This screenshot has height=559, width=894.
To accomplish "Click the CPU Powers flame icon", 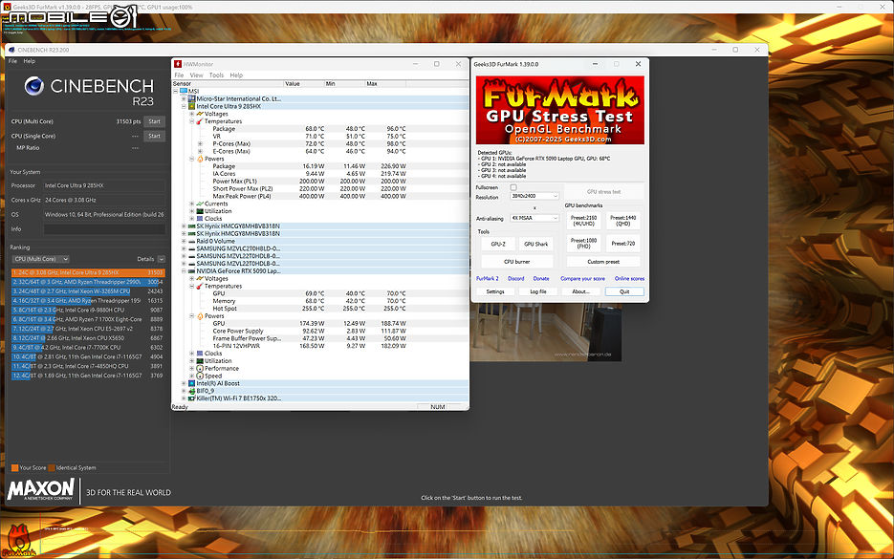I will coord(200,159).
